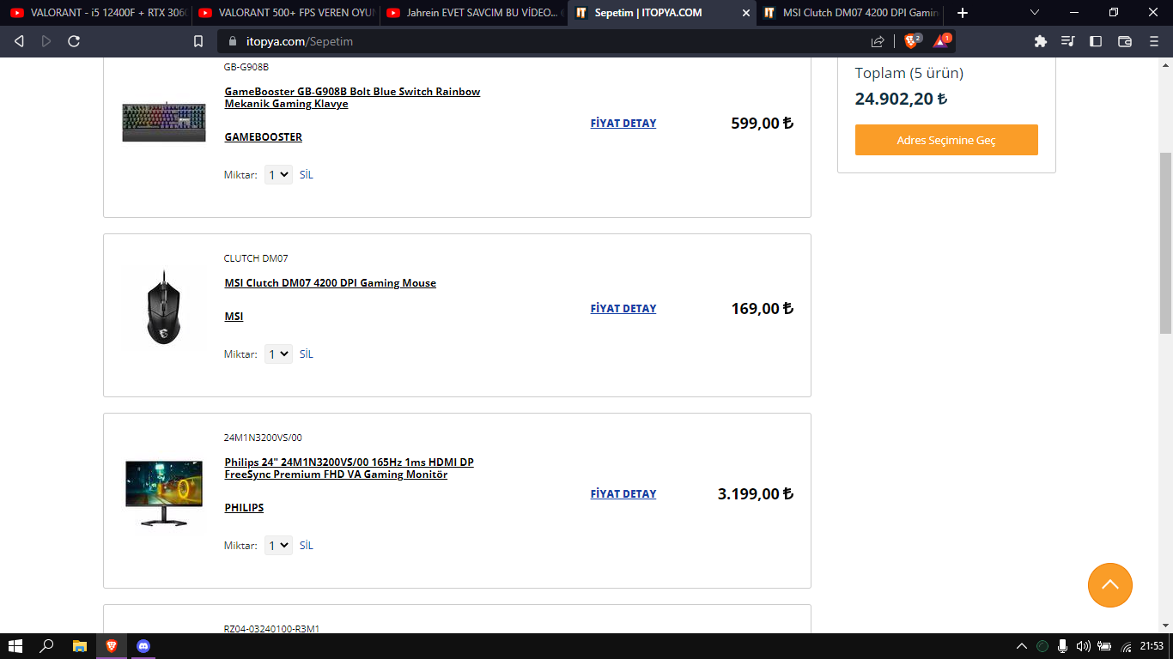1173x659 pixels.
Task: Open Windows taskbar search
Action: click(47, 646)
